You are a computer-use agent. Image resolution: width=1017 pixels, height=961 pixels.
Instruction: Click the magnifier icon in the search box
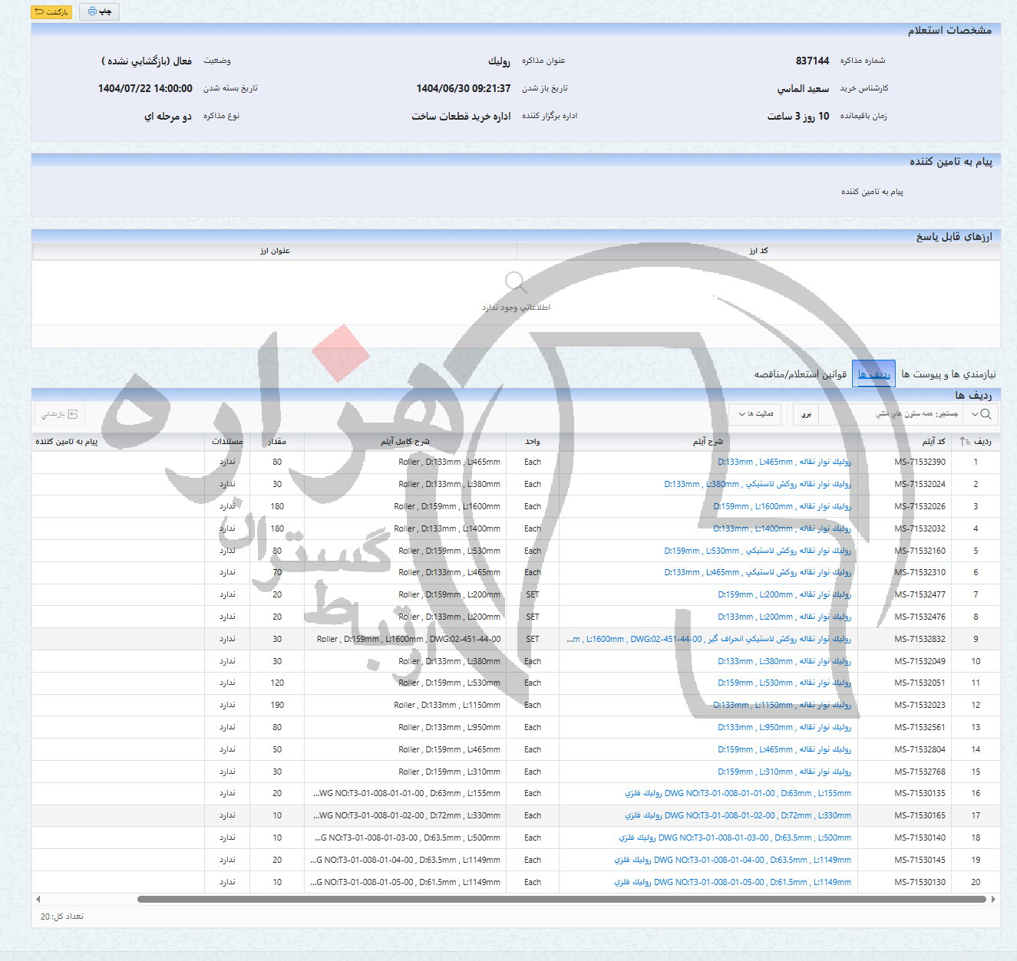coord(984,413)
